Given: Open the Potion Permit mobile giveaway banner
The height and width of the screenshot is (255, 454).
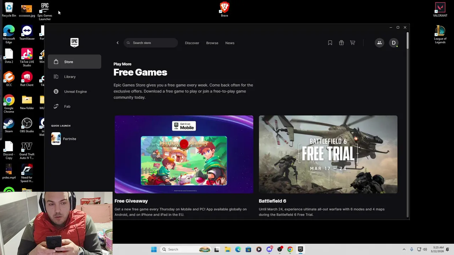Looking at the screenshot, I should 184,154.
